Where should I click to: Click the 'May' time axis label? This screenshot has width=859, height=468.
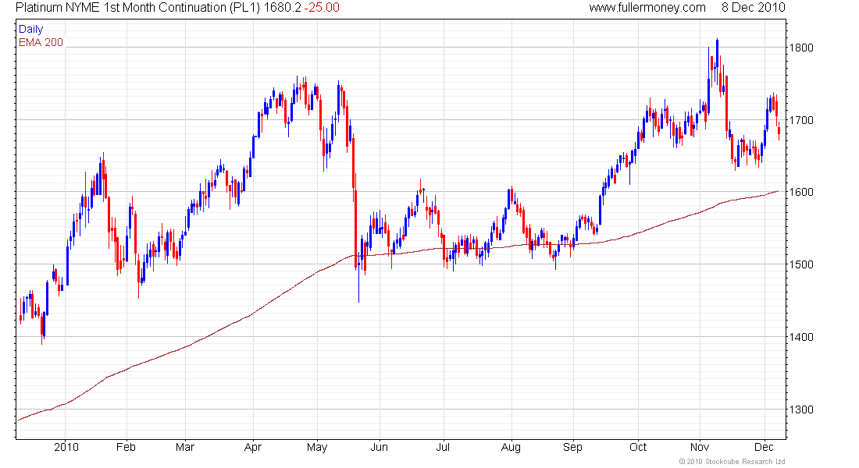coord(317,447)
